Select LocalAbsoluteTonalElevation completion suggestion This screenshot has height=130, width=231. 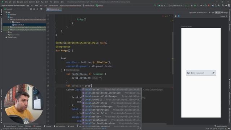(112, 93)
